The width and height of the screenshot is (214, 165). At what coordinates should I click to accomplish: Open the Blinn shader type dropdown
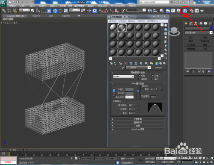click(124, 77)
